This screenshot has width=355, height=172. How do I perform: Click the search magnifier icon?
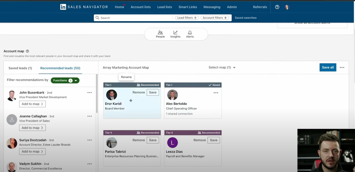[97, 18]
